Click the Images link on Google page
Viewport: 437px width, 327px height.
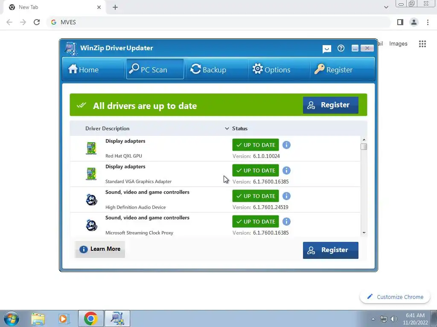coord(398,44)
